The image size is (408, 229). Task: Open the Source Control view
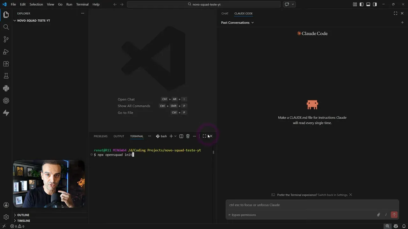point(6,39)
